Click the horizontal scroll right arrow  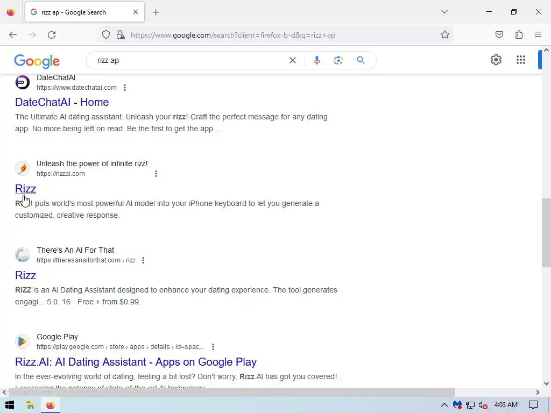pyautogui.click(x=538, y=392)
